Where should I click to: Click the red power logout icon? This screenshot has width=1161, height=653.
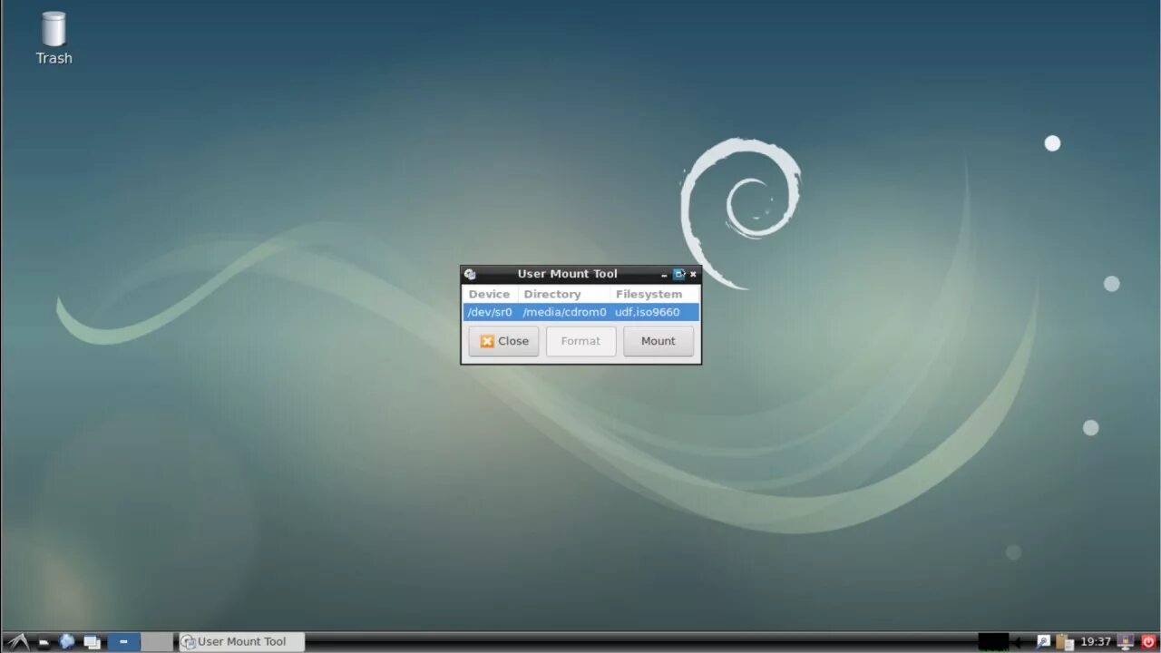(x=1148, y=641)
